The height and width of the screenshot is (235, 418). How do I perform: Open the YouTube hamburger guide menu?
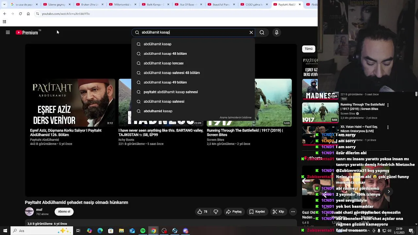8,32
